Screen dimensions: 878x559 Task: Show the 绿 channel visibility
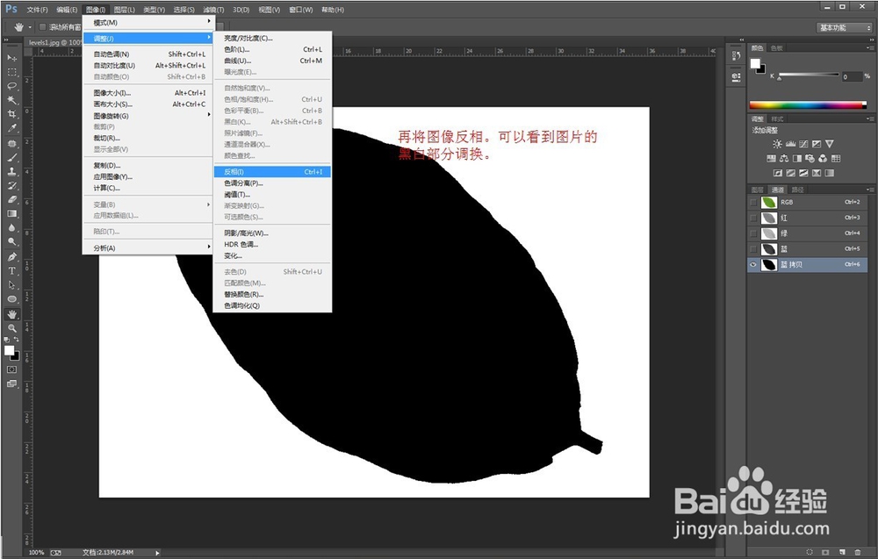click(753, 233)
